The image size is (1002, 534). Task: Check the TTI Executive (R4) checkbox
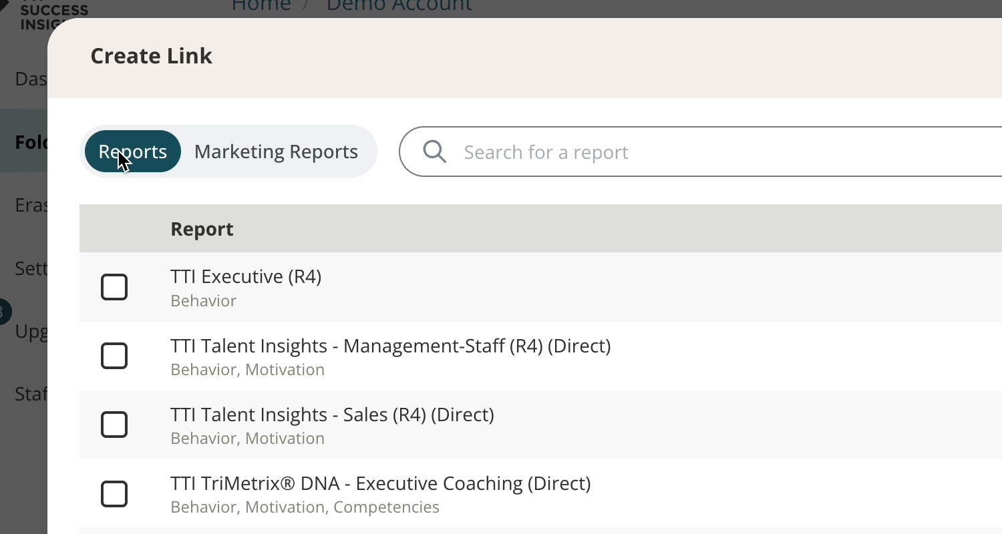point(114,287)
